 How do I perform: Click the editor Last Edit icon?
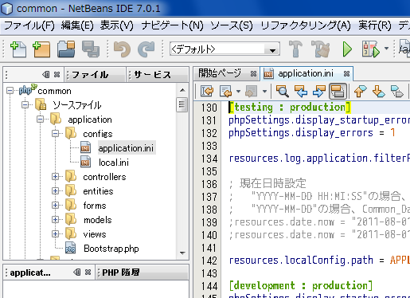(207, 91)
